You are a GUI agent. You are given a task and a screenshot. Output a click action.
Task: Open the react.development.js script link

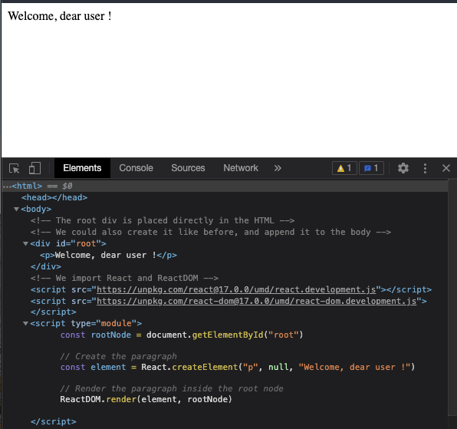(x=236, y=289)
